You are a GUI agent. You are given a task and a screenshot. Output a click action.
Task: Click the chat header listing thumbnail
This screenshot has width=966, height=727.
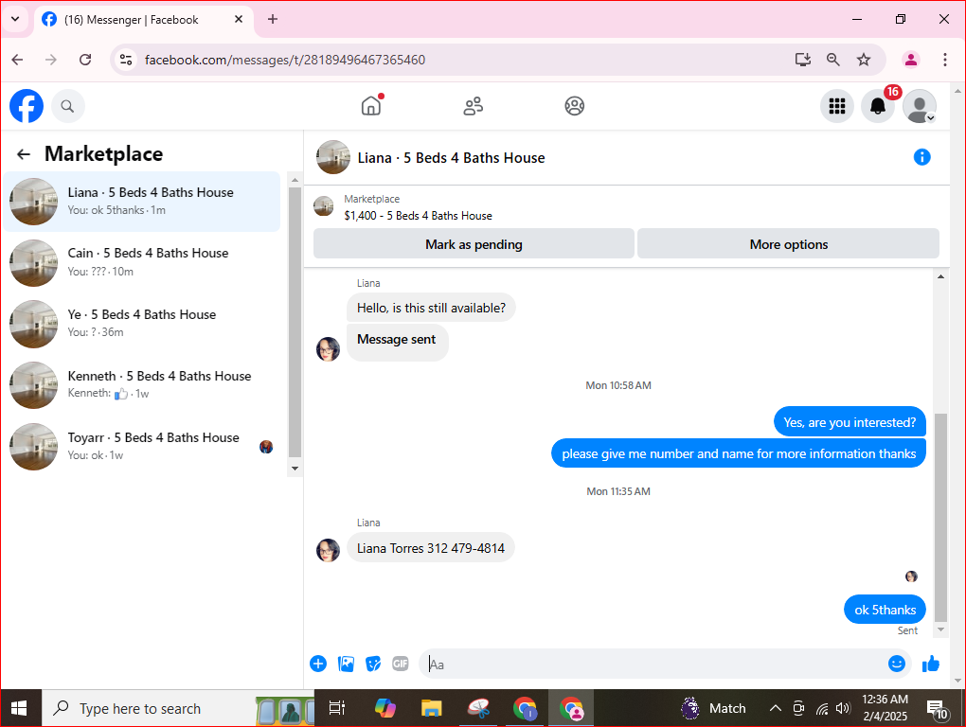tap(333, 157)
